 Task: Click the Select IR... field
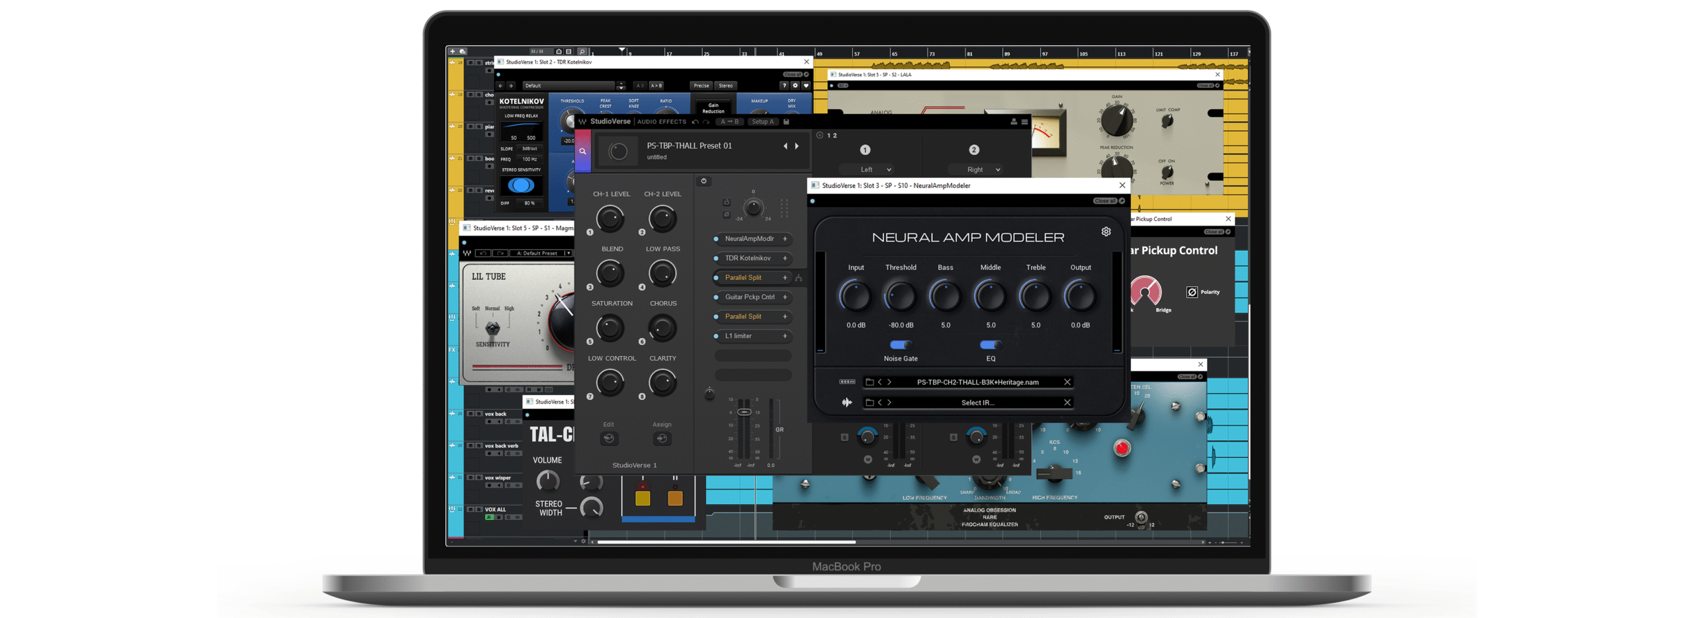977,402
